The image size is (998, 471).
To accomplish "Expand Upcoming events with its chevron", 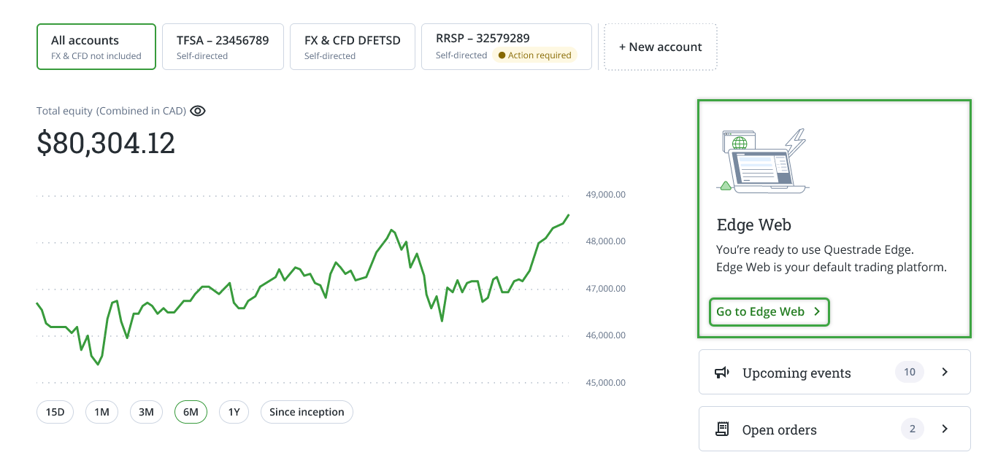I will pyautogui.click(x=944, y=372).
